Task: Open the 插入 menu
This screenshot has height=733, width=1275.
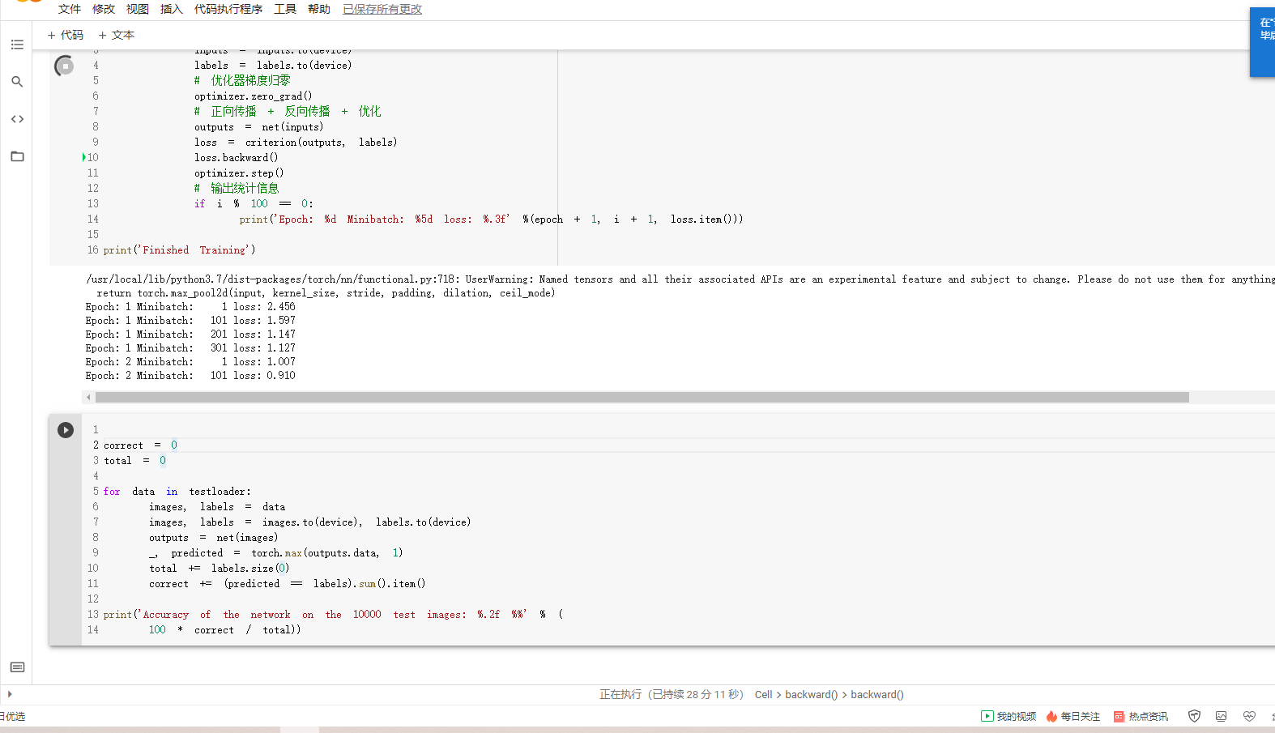Action: [x=172, y=9]
